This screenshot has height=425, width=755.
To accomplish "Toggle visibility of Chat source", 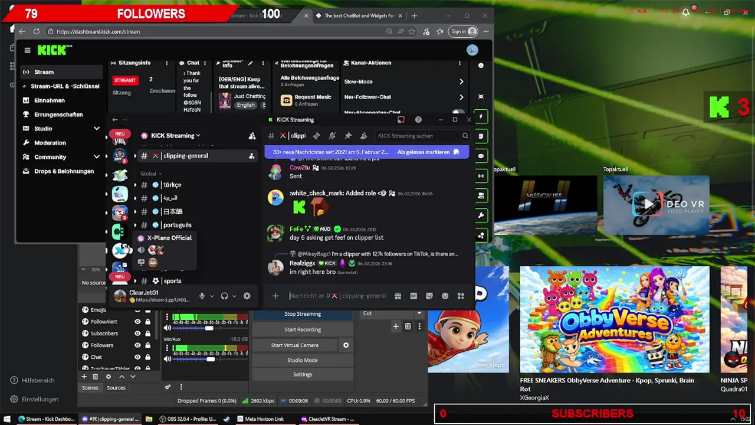I will tap(137, 357).
